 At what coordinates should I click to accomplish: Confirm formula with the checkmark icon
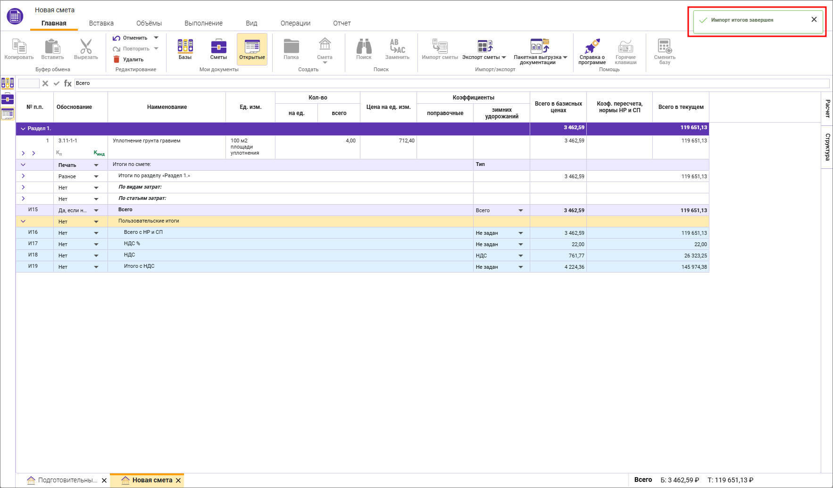coord(57,83)
